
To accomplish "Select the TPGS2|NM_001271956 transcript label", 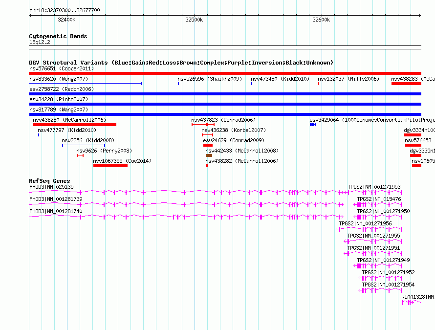I will [x=366, y=223].
